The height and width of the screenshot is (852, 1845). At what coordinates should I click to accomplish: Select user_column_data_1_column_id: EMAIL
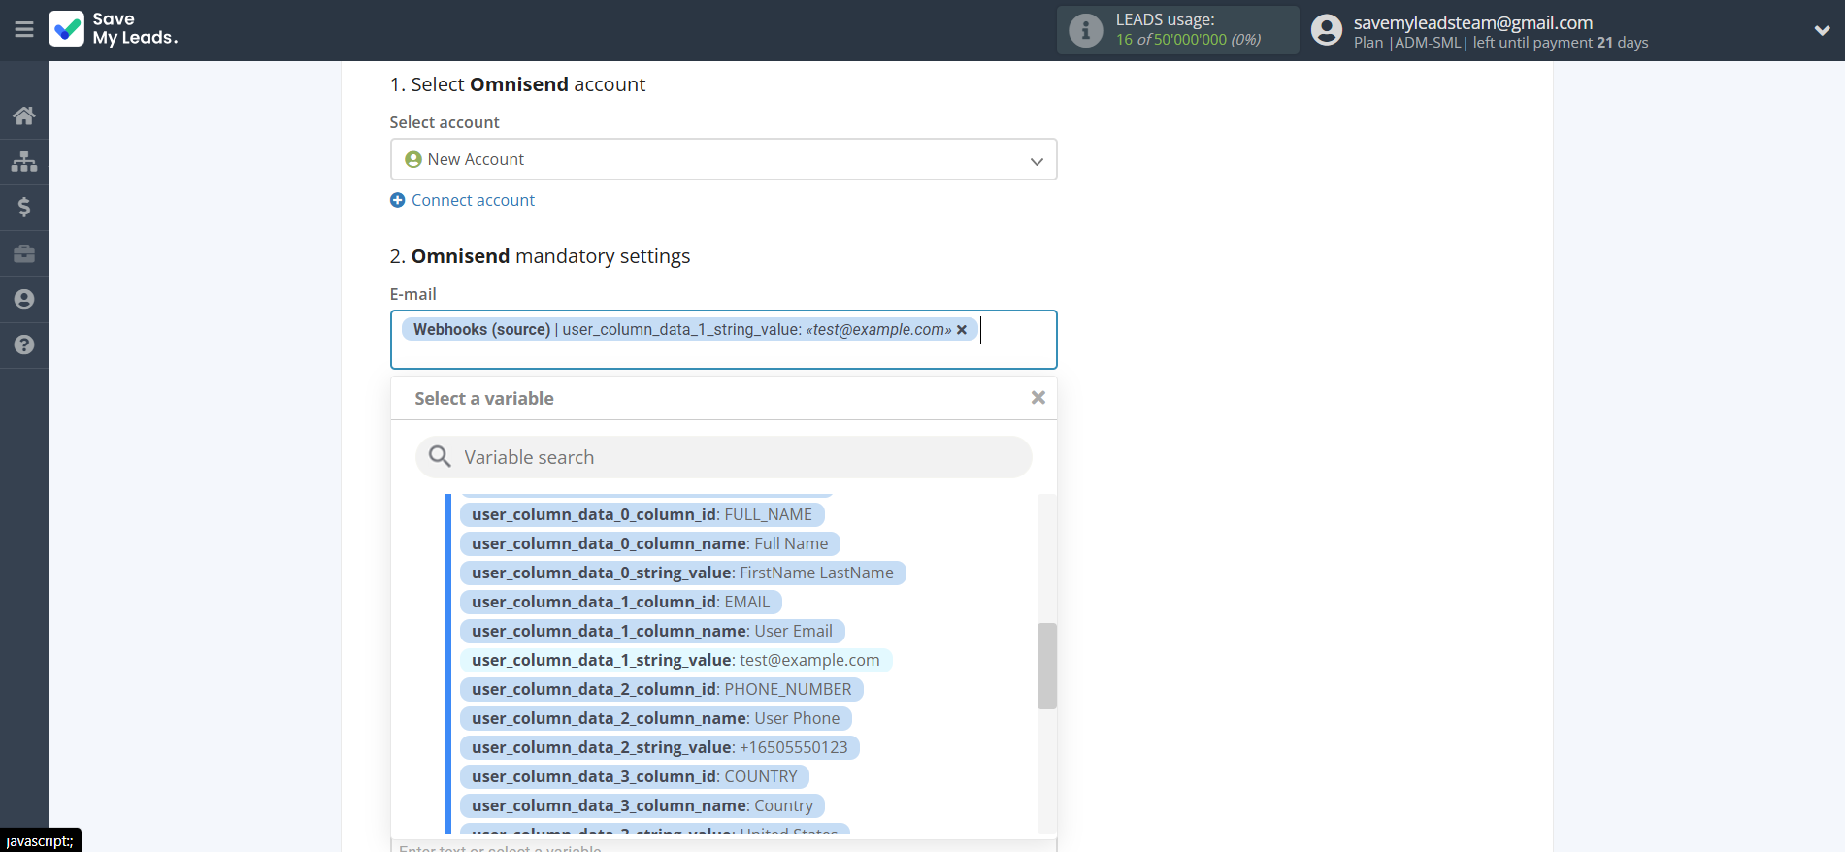[x=620, y=602]
